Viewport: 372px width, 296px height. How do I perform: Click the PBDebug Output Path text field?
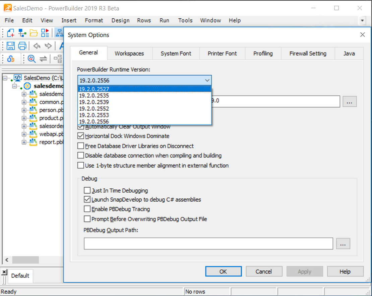[x=208, y=244]
